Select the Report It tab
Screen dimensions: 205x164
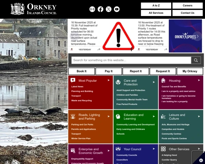(x=136, y=71)
